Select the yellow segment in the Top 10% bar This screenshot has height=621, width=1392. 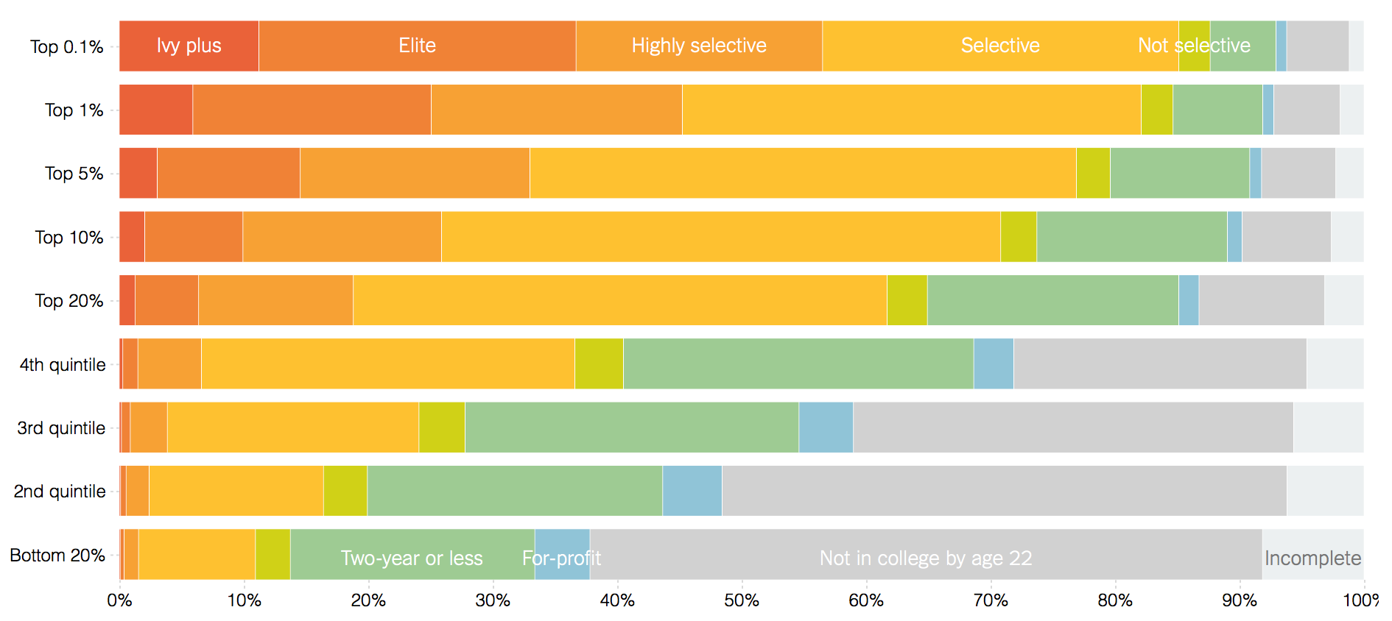tap(720, 237)
